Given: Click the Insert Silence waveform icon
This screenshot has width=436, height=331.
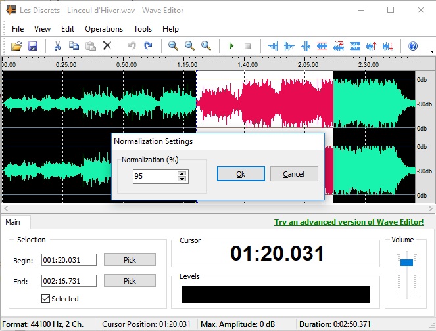Looking at the screenshot, I should pyautogui.click(x=306, y=46).
